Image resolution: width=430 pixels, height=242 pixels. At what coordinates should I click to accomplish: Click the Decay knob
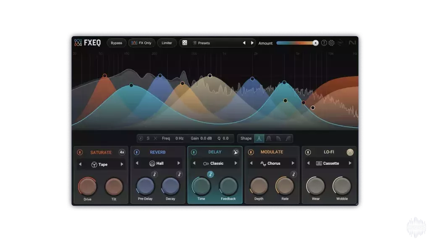pyautogui.click(x=170, y=186)
